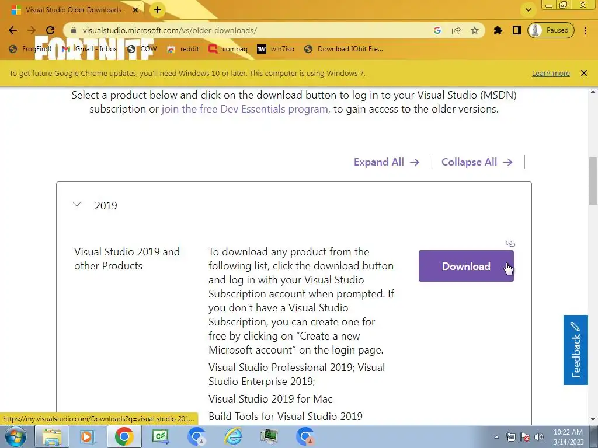Click Collapse All

point(477,162)
